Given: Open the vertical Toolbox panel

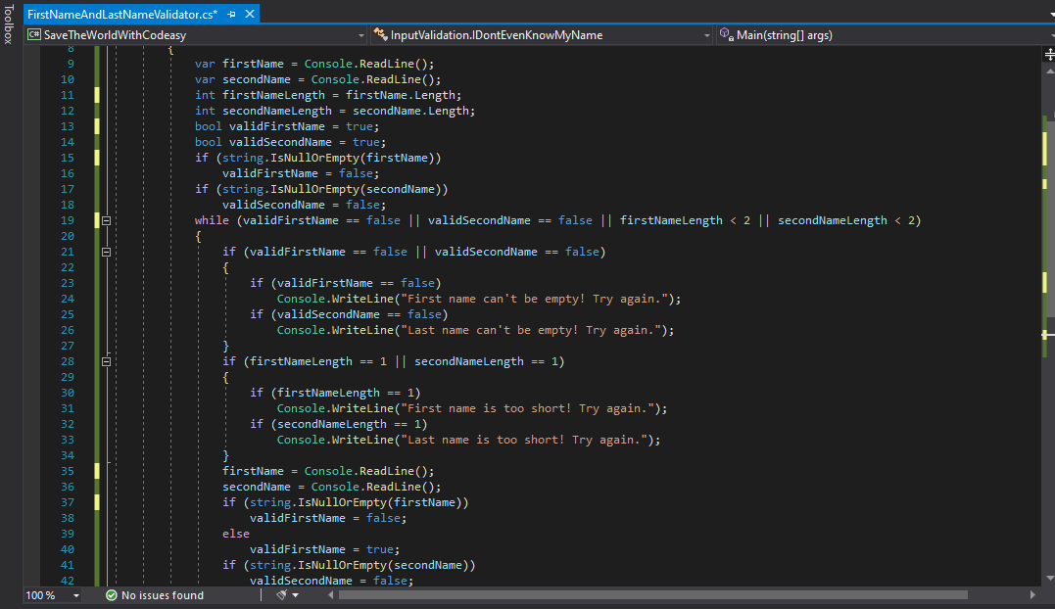Looking at the screenshot, I should coord(8,24).
